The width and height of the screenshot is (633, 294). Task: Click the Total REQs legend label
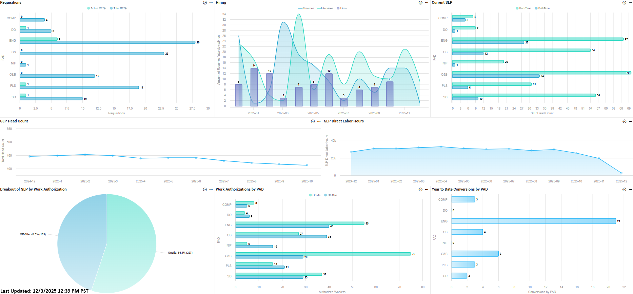tap(120, 8)
